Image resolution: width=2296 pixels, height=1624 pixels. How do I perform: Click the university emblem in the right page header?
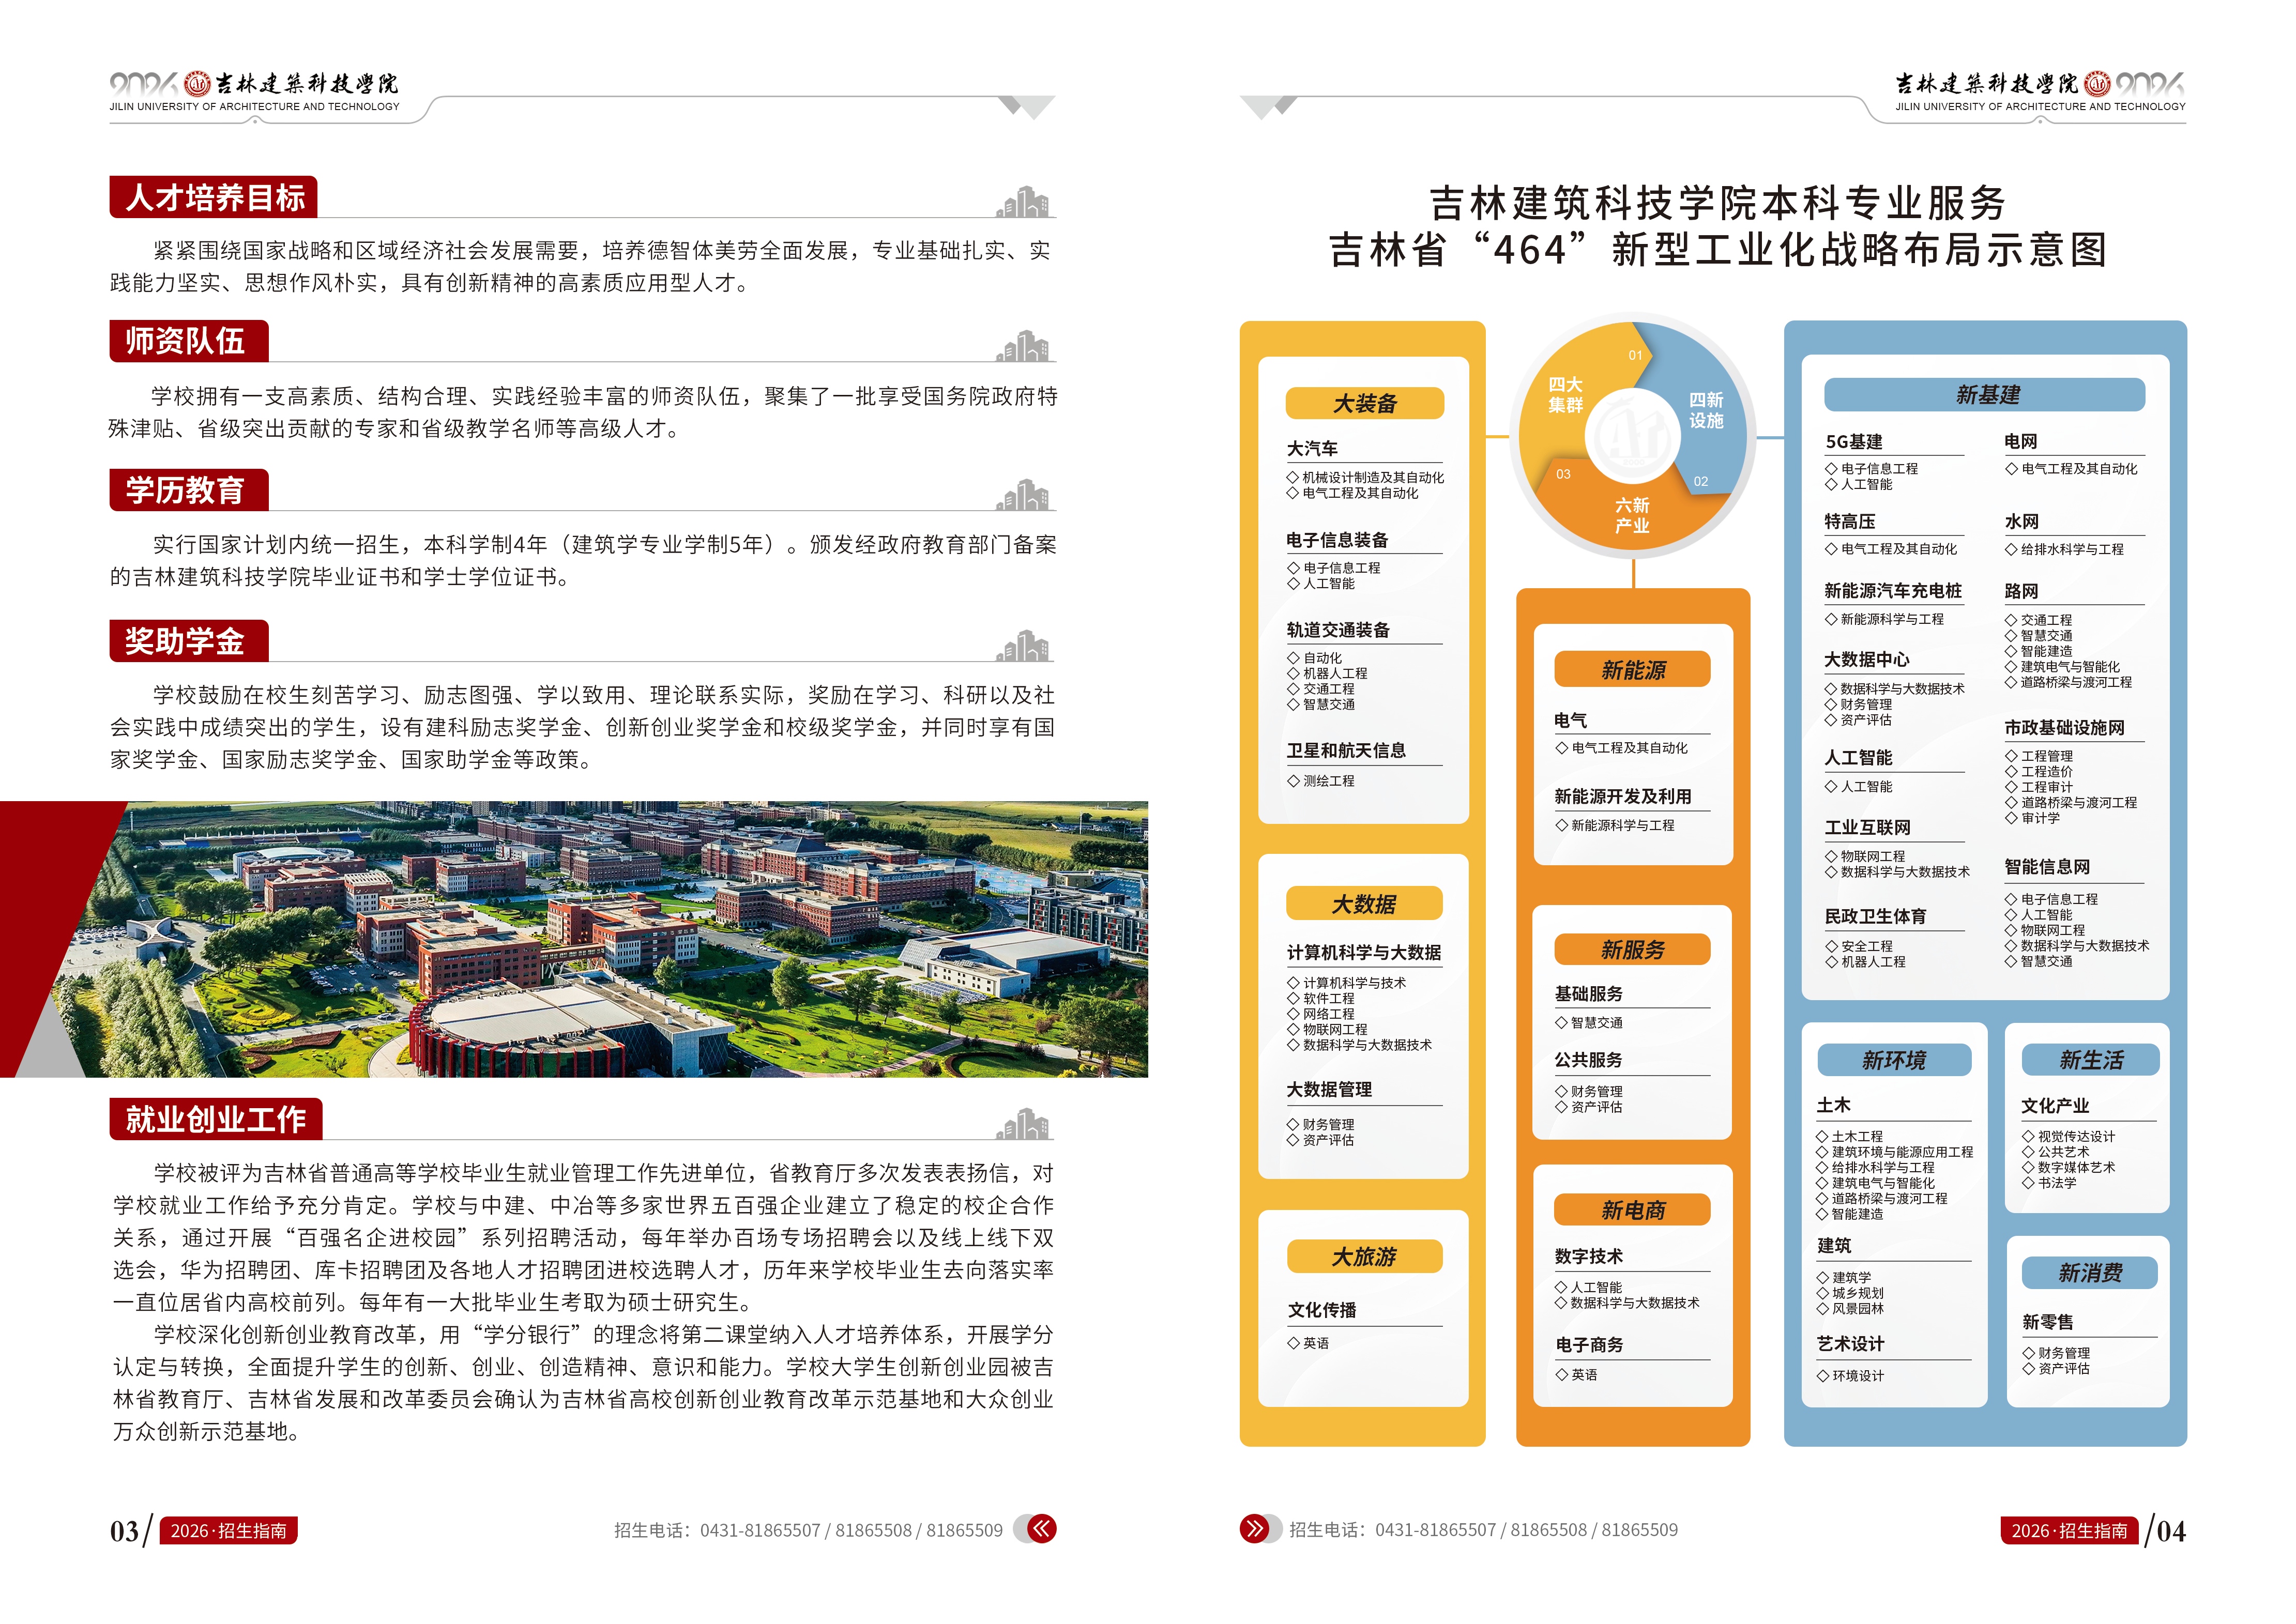coord(2097,83)
